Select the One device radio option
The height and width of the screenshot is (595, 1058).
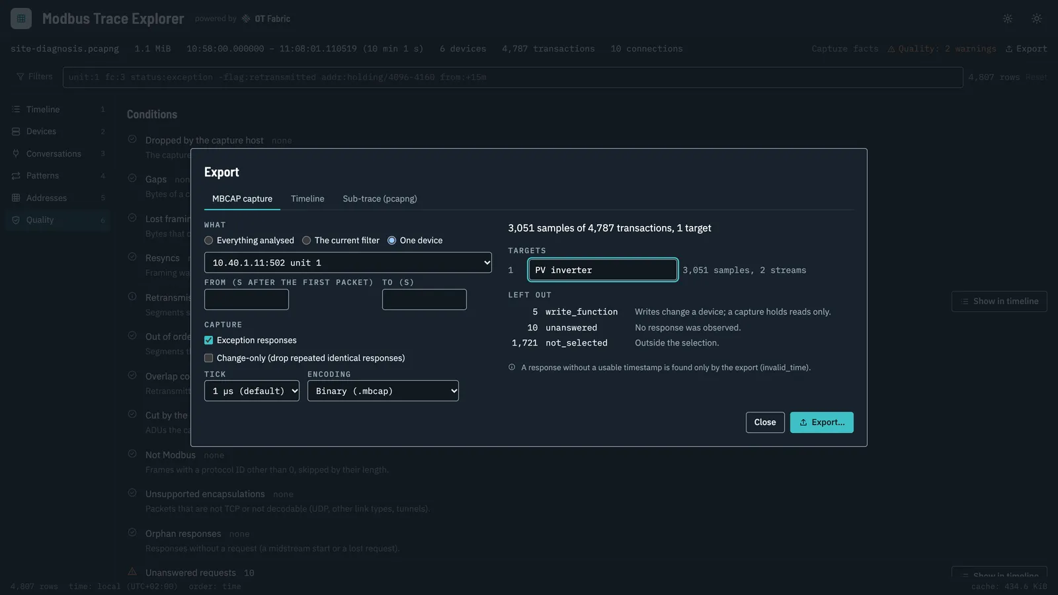pyautogui.click(x=392, y=241)
